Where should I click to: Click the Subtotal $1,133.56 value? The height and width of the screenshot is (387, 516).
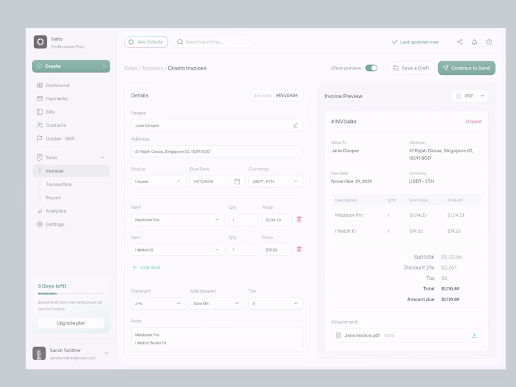(451, 257)
